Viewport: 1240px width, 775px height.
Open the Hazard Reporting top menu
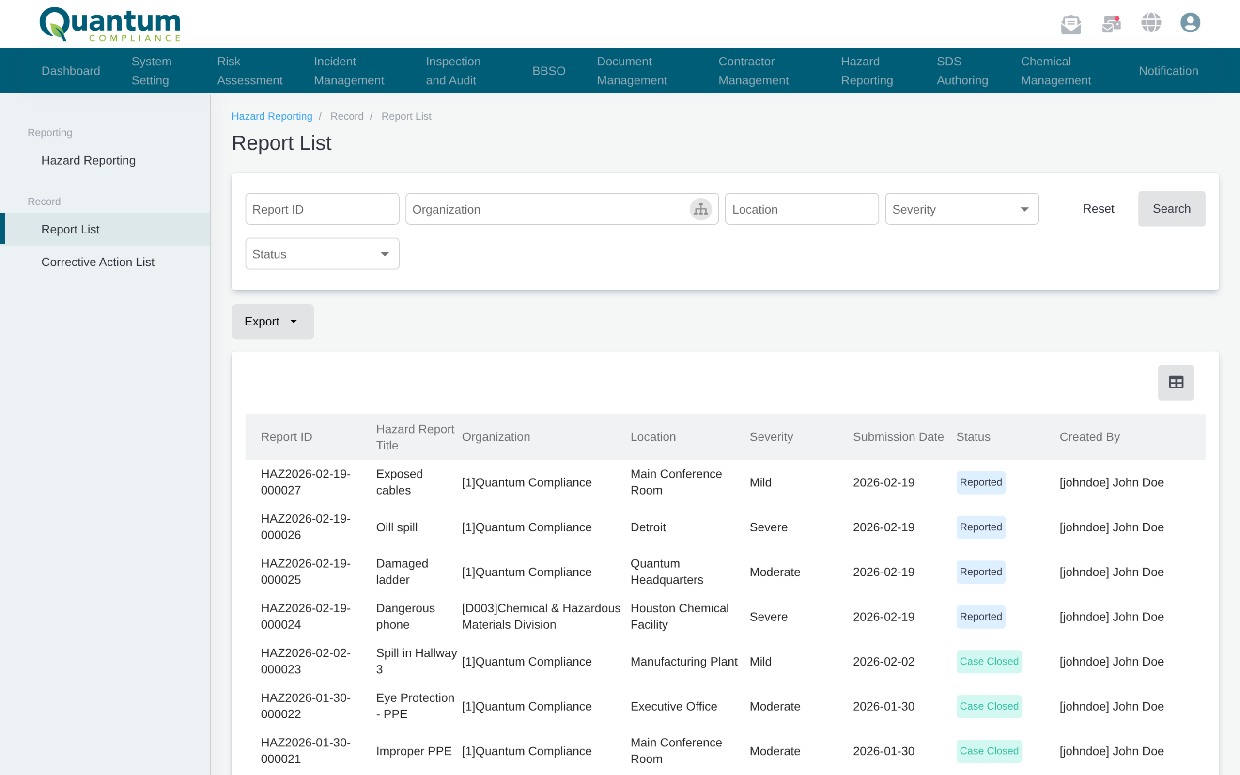(x=867, y=71)
